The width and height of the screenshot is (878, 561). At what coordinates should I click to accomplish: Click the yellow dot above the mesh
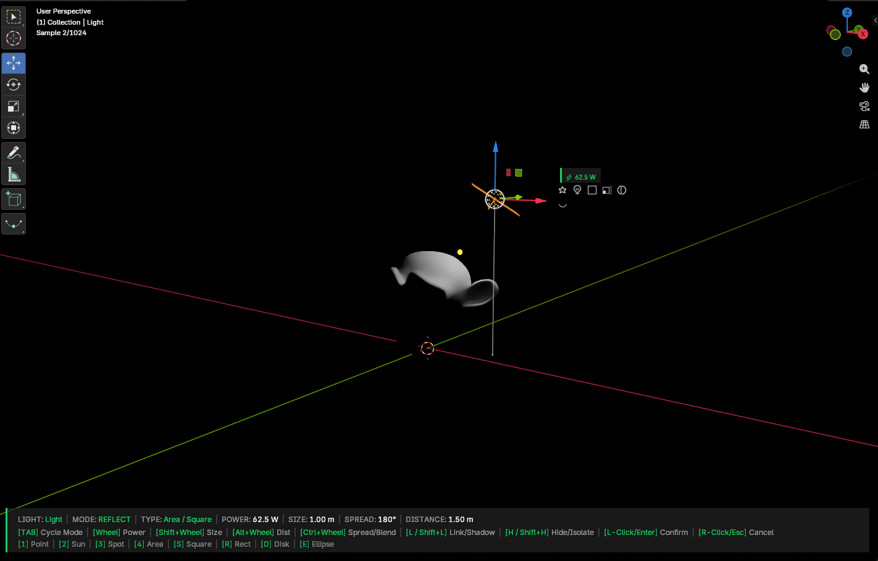tap(460, 252)
